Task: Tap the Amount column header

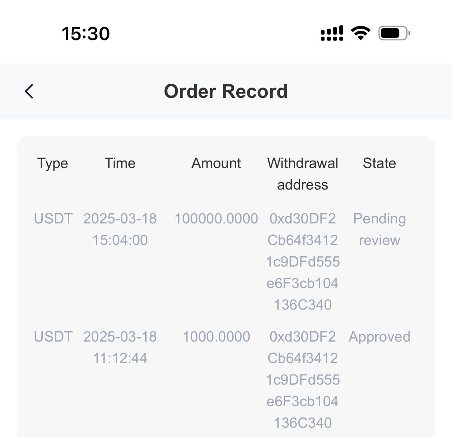Action: (216, 163)
